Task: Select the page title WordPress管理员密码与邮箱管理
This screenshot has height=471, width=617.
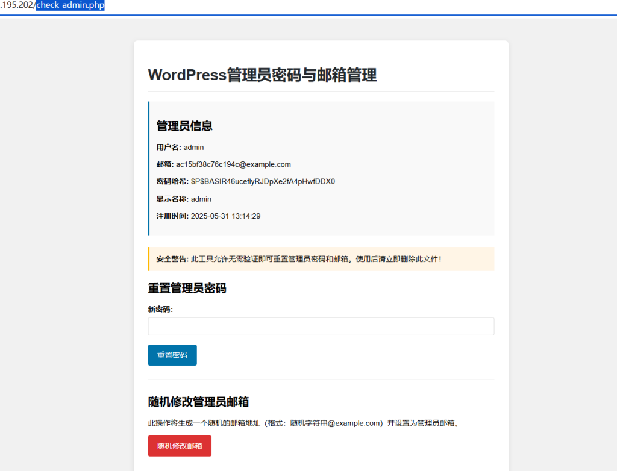Action: point(263,75)
